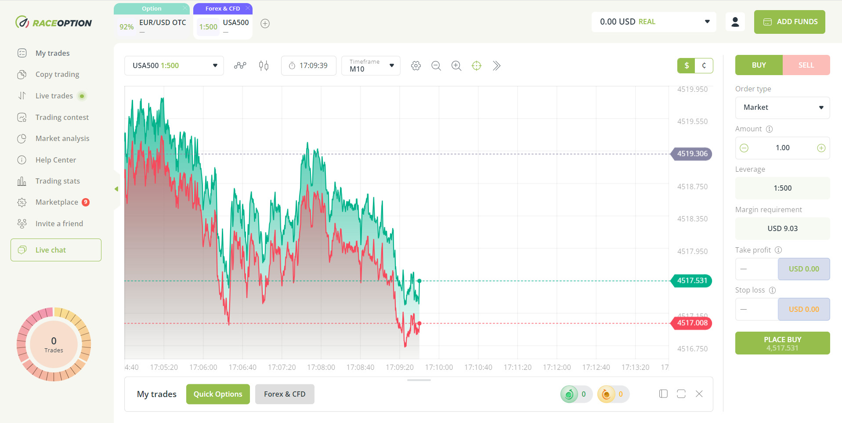This screenshot has height=423, width=842.
Task: Jump chart to latest with double arrows
Action: (x=497, y=65)
